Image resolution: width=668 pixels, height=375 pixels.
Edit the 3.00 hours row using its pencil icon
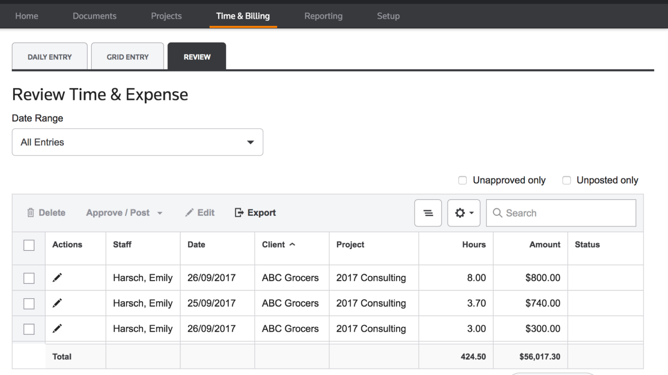tap(57, 329)
